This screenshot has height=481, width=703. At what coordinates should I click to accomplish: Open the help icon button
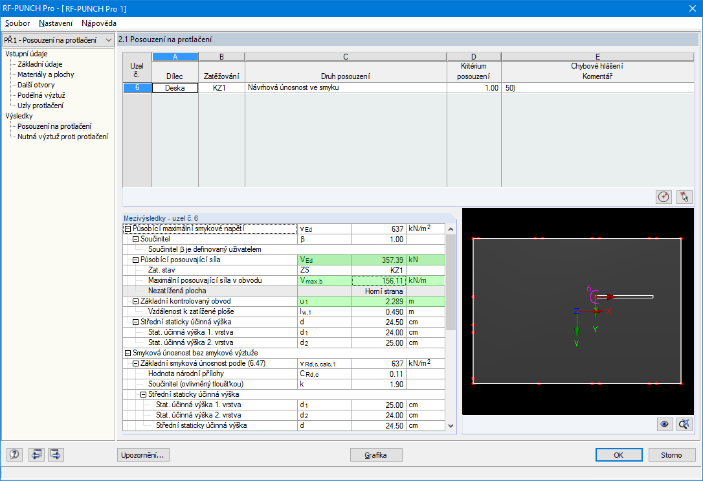tap(14, 454)
